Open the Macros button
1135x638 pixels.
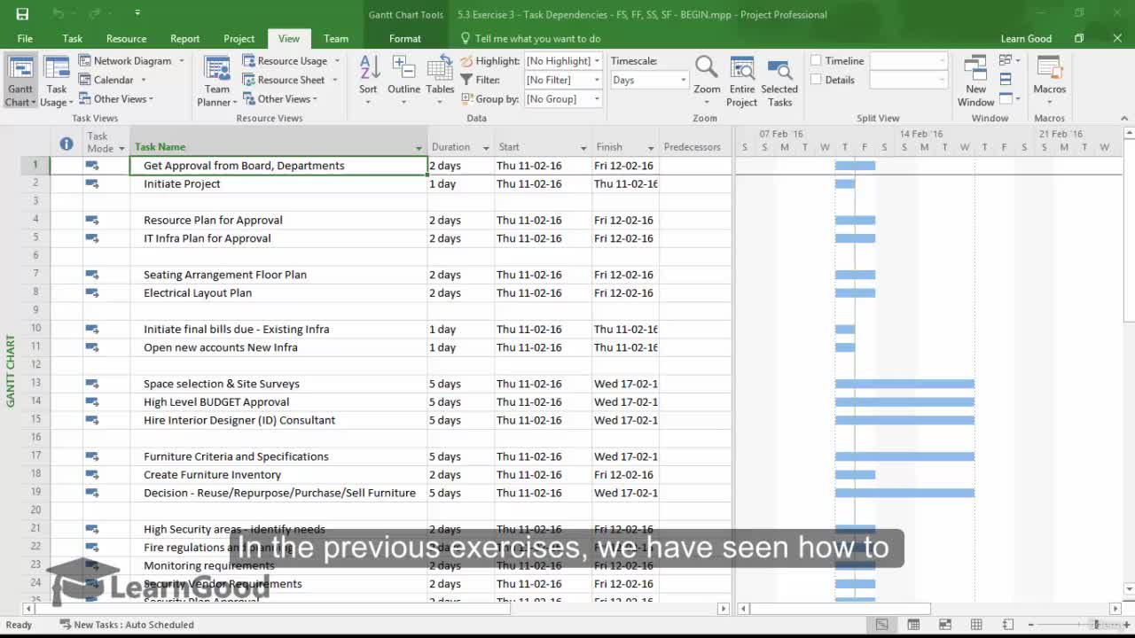pyautogui.click(x=1049, y=80)
